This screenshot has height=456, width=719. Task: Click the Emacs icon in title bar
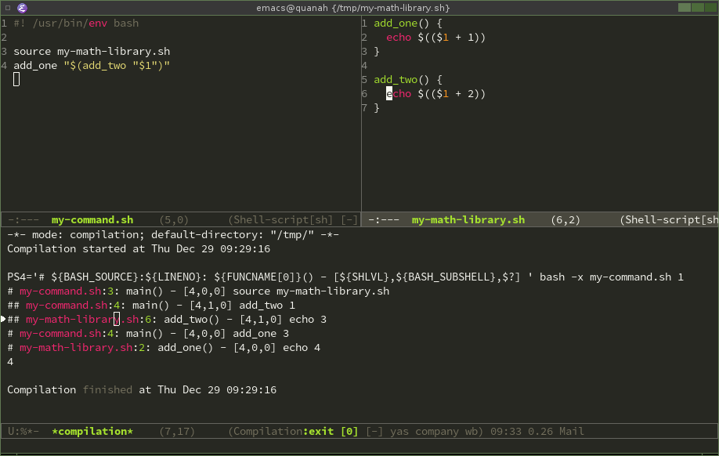coord(22,8)
